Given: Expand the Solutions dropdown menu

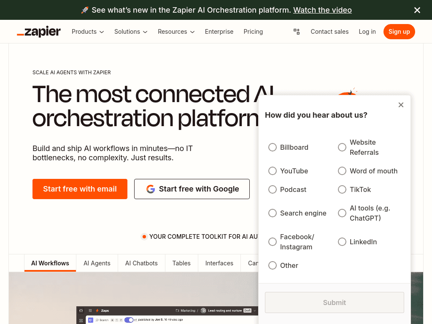Looking at the screenshot, I should 131,32.
